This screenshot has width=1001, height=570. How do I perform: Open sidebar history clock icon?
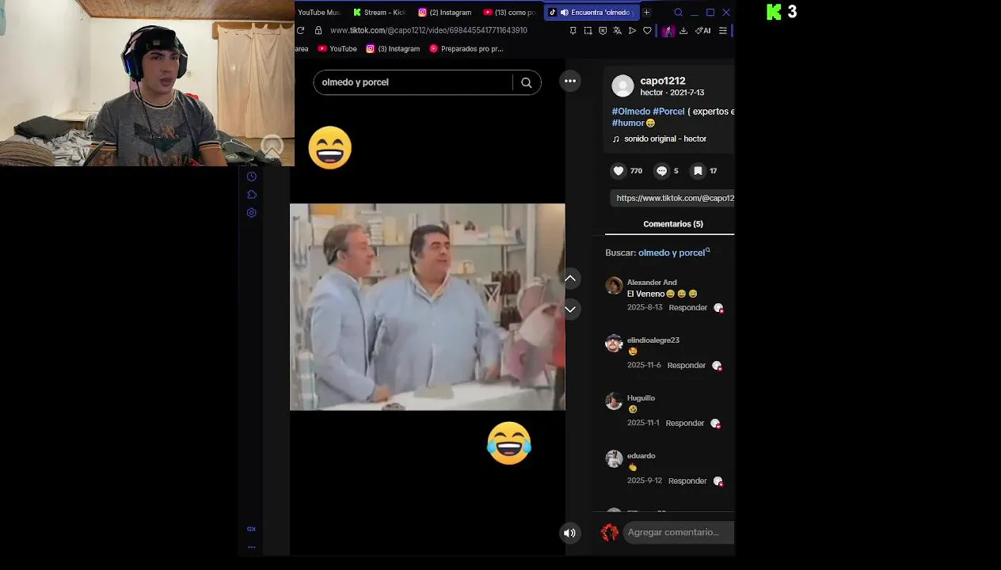coord(251,177)
